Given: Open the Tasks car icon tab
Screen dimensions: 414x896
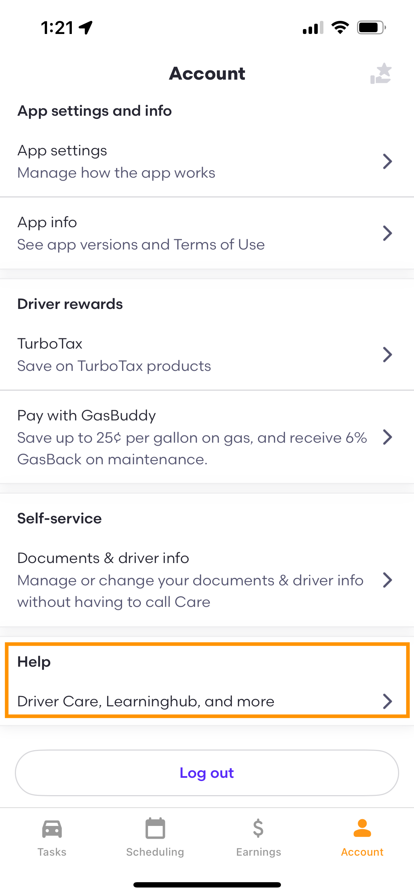Looking at the screenshot, I should click(x=52, y=829).
